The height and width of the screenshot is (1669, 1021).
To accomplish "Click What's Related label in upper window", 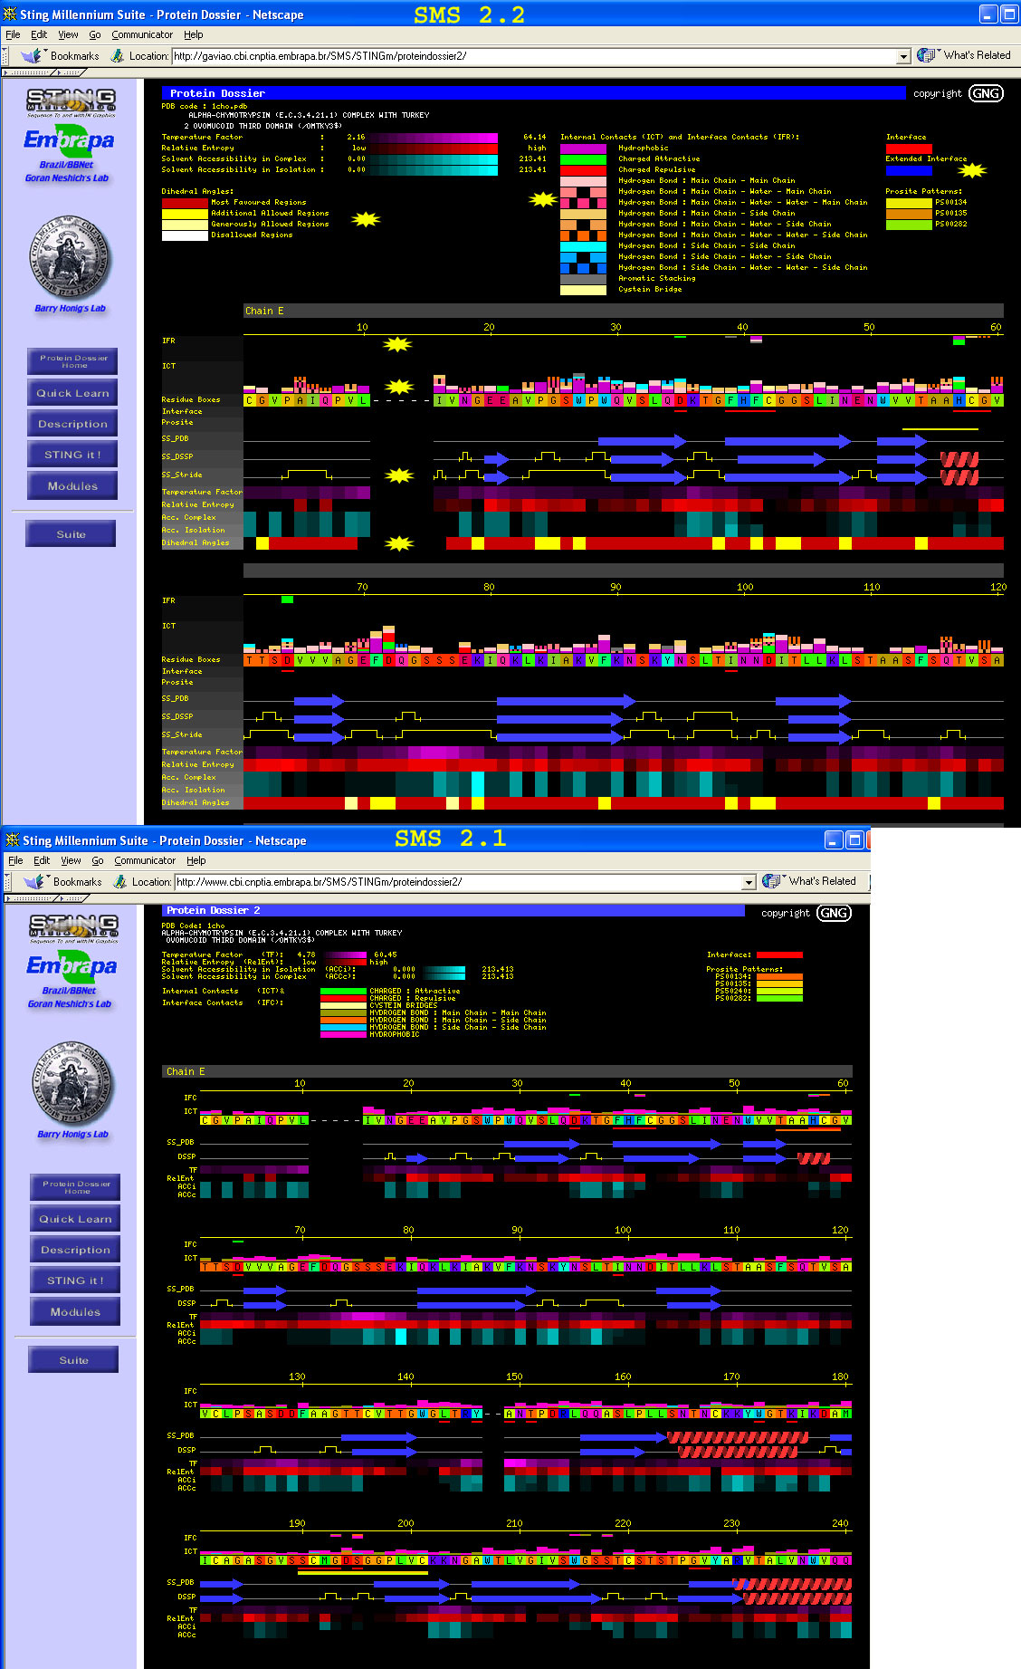I will point(977,55).
